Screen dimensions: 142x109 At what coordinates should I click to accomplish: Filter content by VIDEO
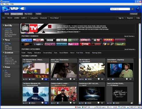click(10, 18)
